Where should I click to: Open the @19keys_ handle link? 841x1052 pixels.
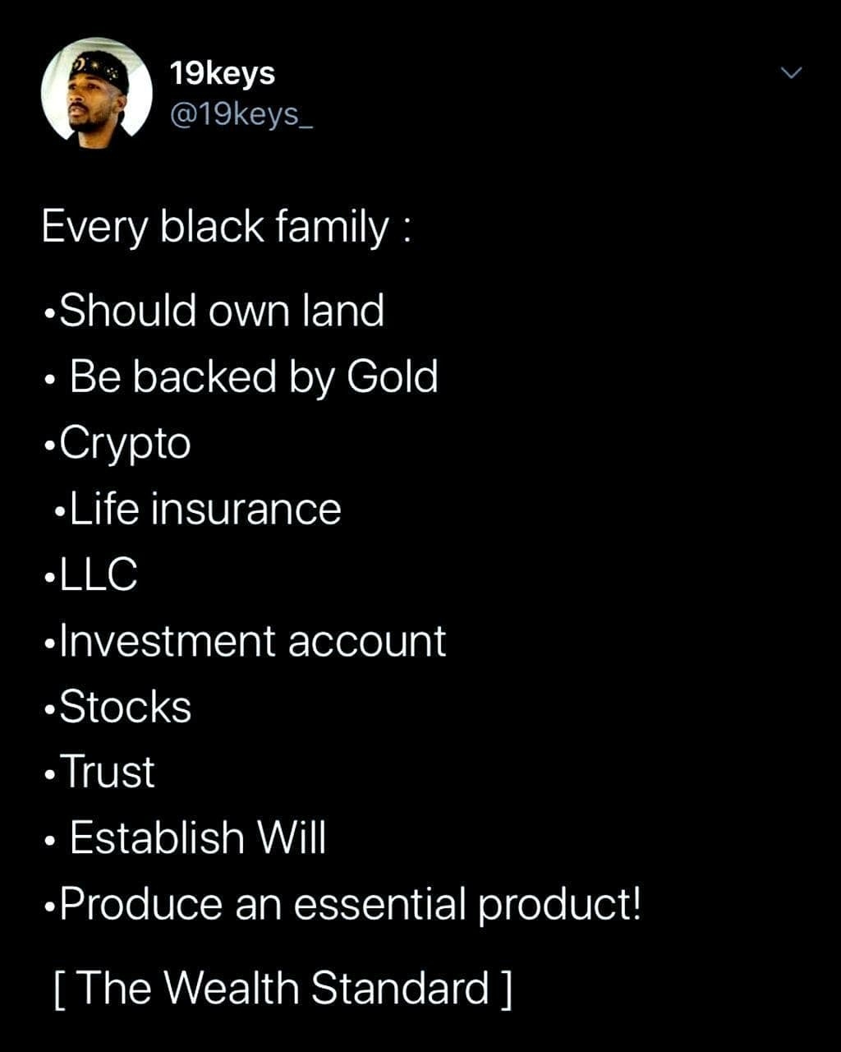coord(241,114)
